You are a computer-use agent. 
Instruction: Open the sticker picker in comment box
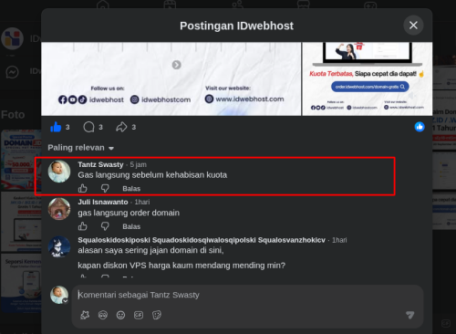click(157, 315)
